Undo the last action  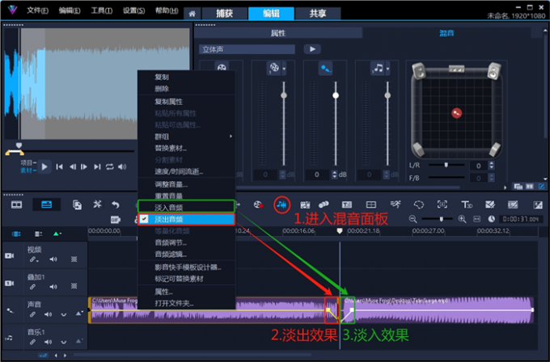point(116,204)
